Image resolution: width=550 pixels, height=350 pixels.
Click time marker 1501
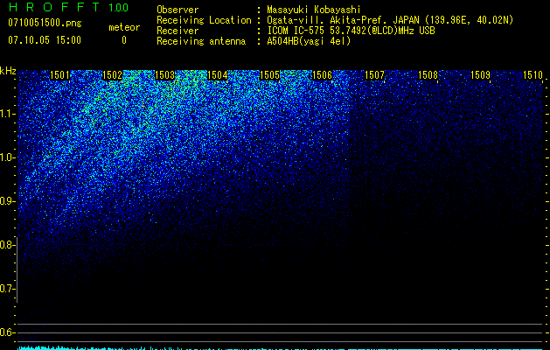tap(59, 75)
